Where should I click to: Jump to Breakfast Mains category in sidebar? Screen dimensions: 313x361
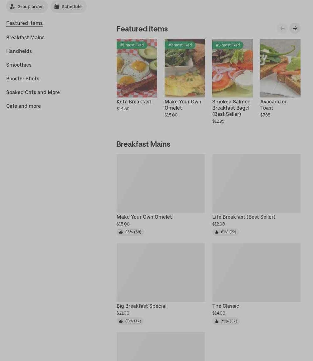click(25, 37)
